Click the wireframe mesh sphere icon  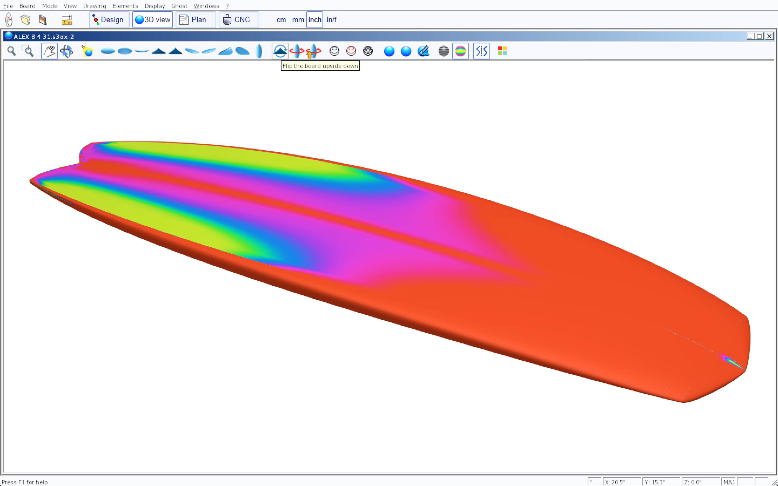pyautogui.click(x=368, y=51)
